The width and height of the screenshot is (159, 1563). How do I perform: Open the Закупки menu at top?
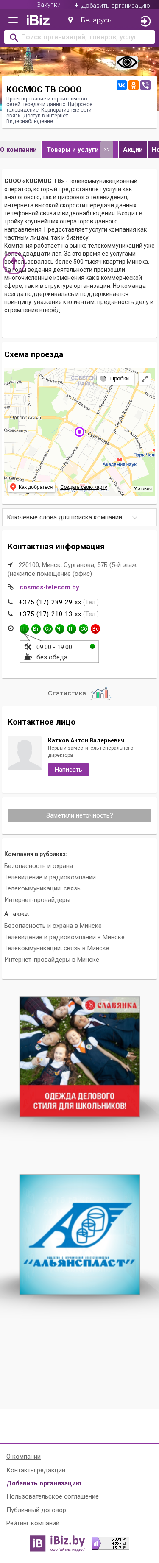point(49,5)
